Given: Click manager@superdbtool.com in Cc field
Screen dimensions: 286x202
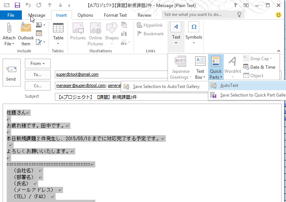Looking at the screenshot, I should 80,85.
